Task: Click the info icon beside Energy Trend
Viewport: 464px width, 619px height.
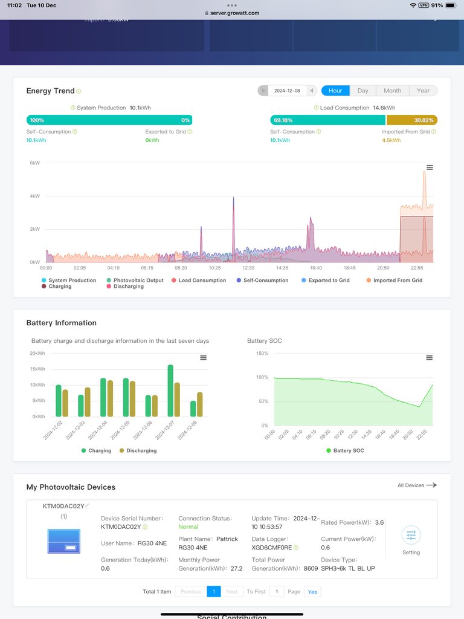Action: (79, 91)
